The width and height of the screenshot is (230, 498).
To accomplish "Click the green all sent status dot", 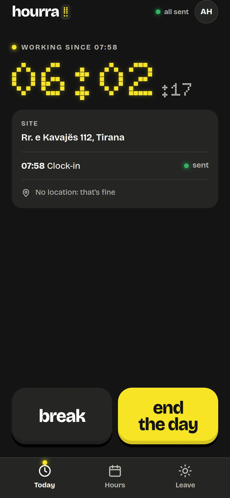I will click(158, 12).
